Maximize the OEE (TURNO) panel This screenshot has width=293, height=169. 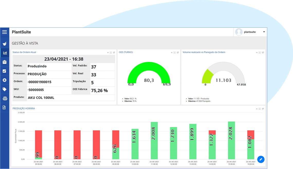tap(175, 53)
